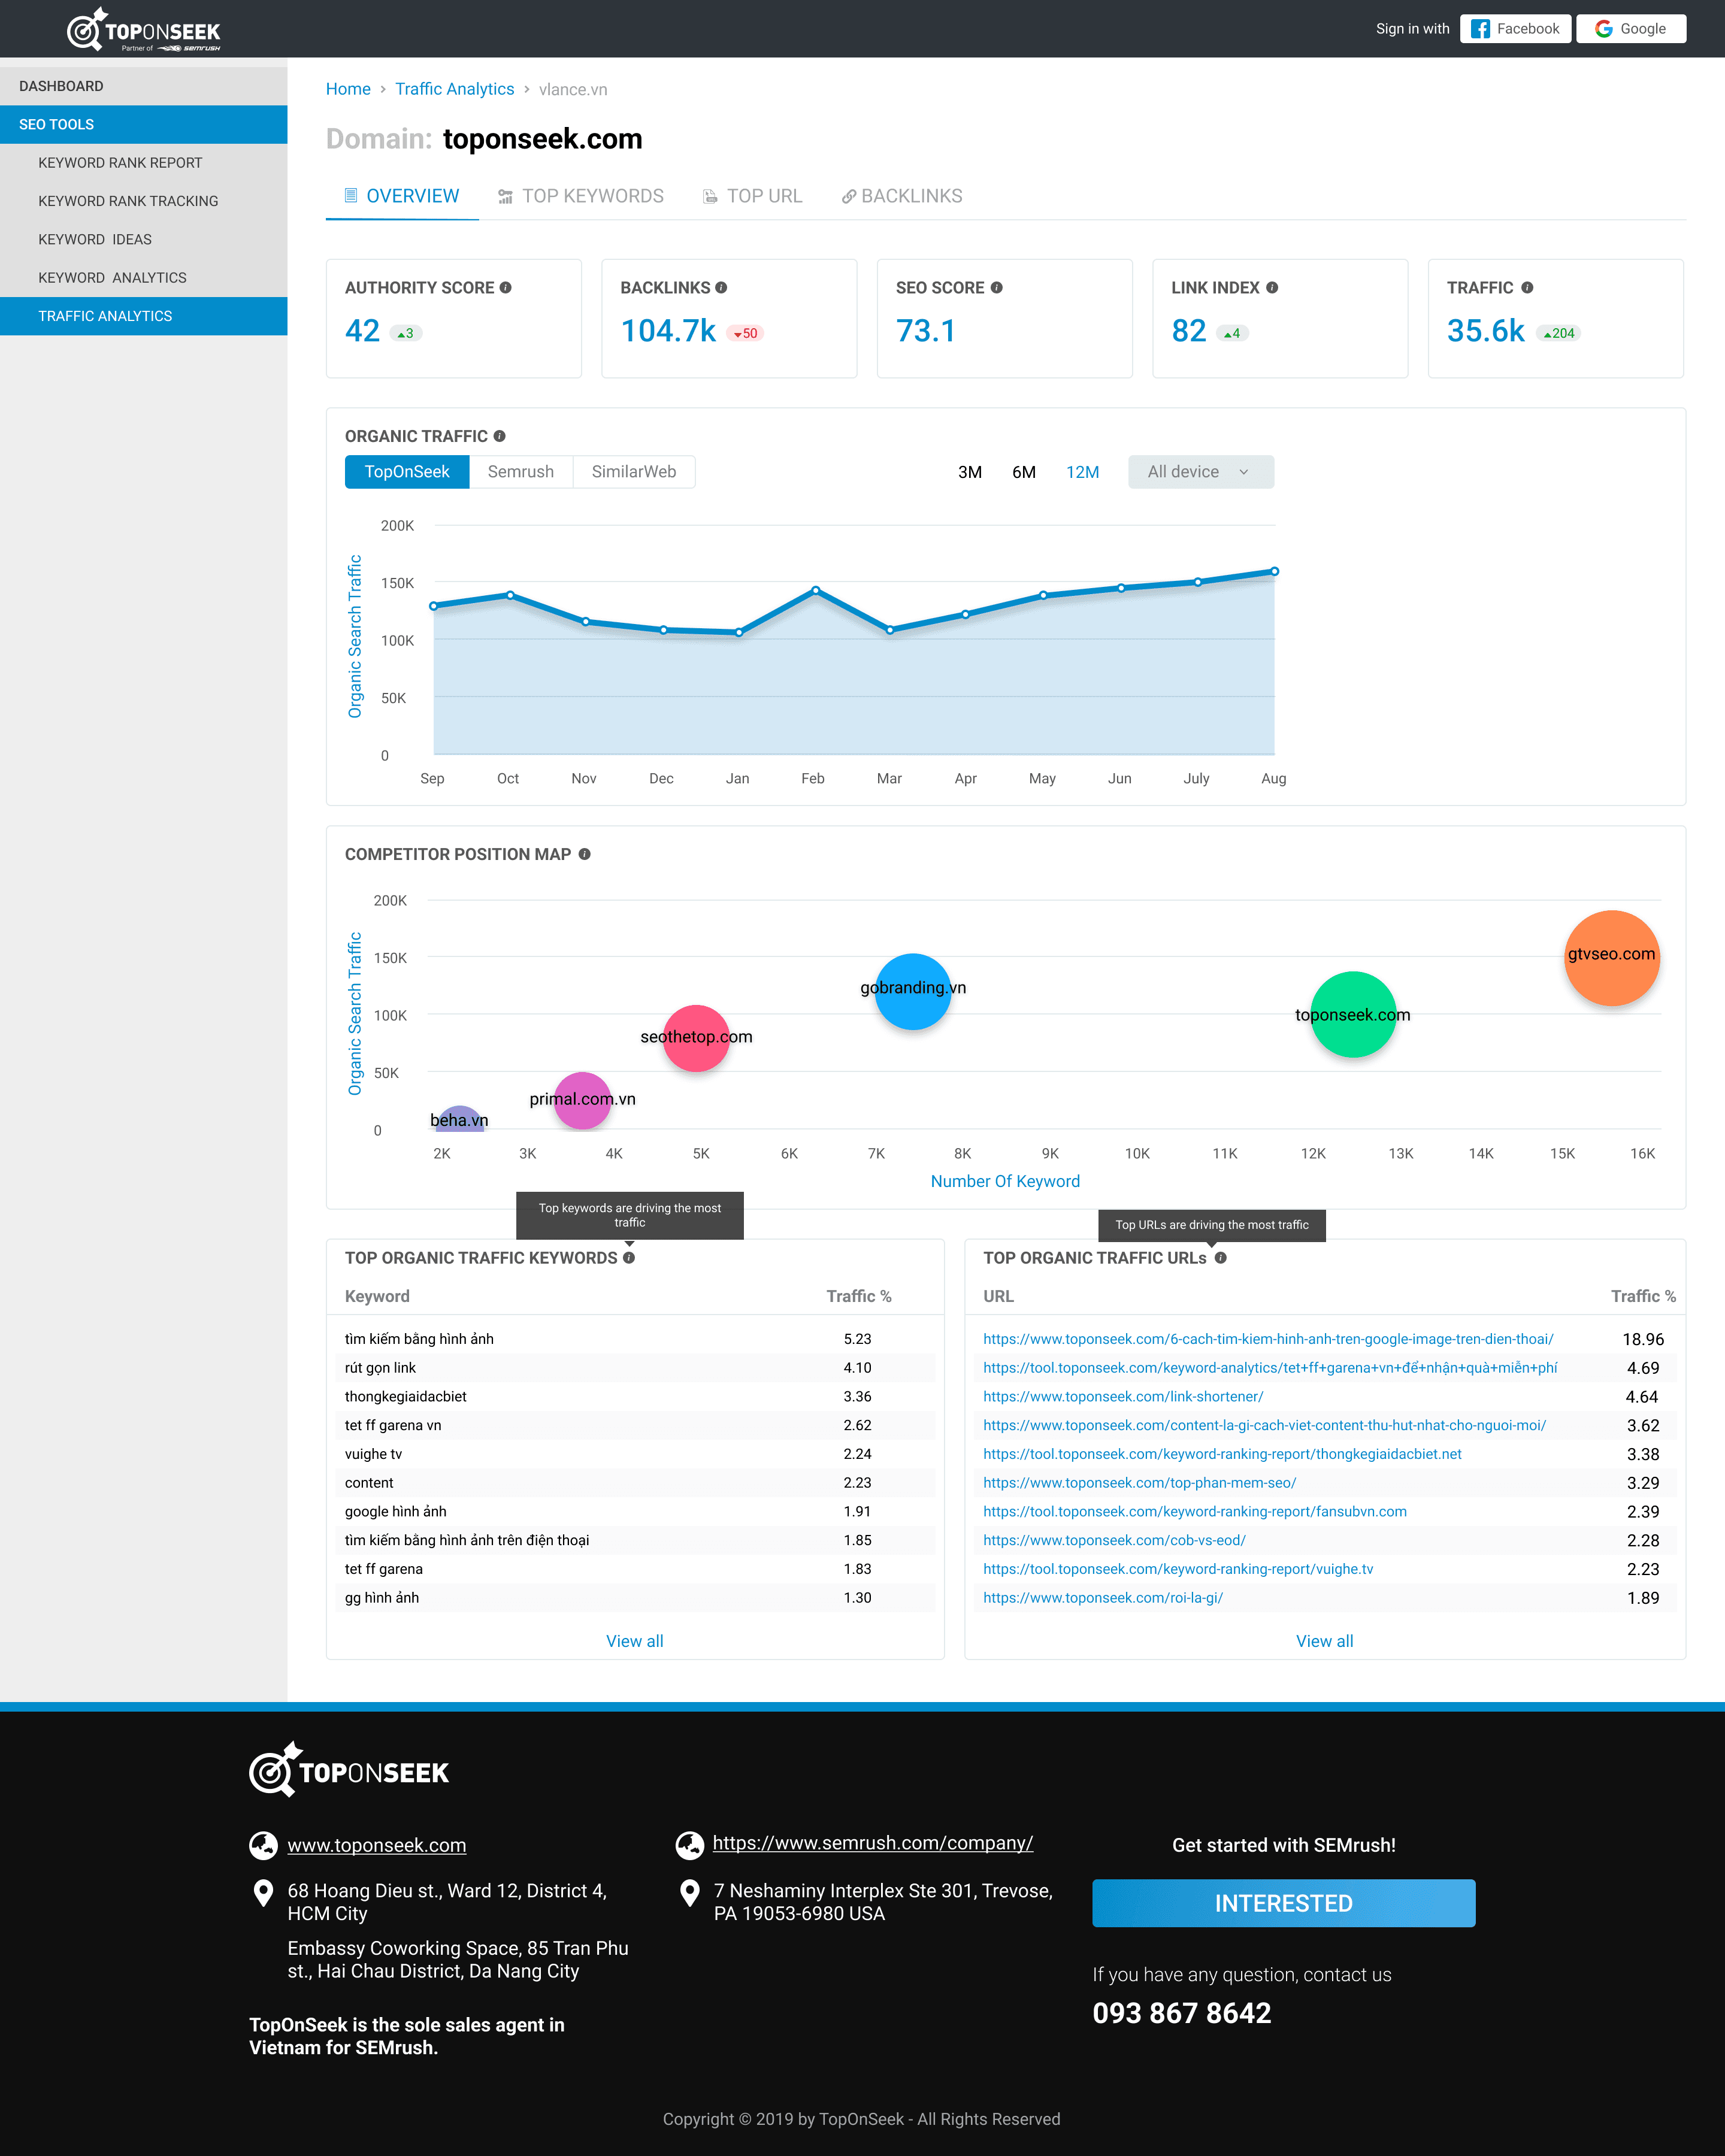
Task: Click the Traffic Analytics breadcrumb link
Action: tap(454, 89)
